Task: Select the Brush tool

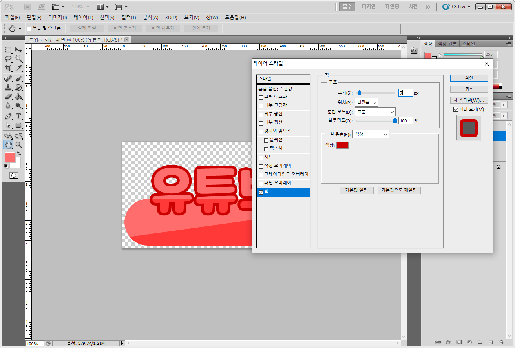Action: pos(18,78)
